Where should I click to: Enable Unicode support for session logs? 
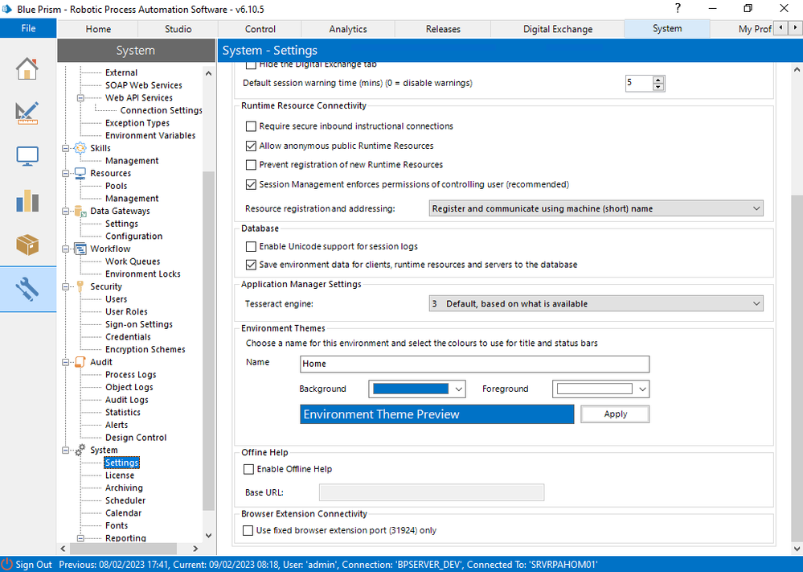[252, 246]
